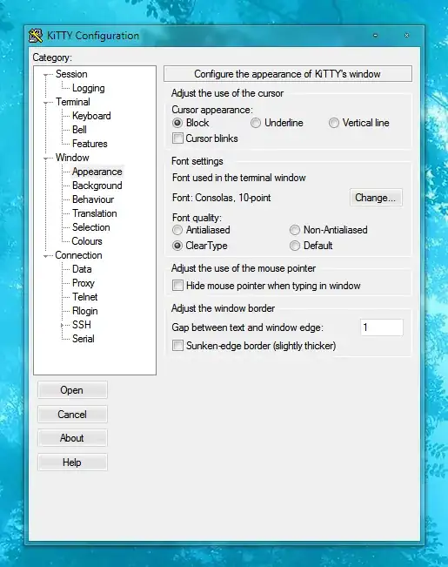Go to the Colours category
448x567 pixels.
click(87, 241)
